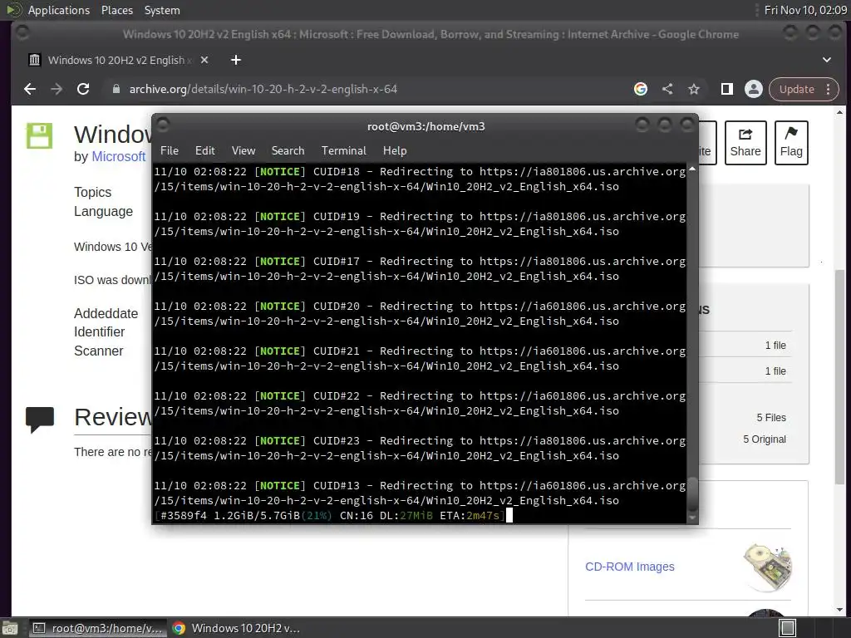This screenshot has height=638, width=851.
Task: Toggle Chrome side panel icon
Action: tap(726, 89)
